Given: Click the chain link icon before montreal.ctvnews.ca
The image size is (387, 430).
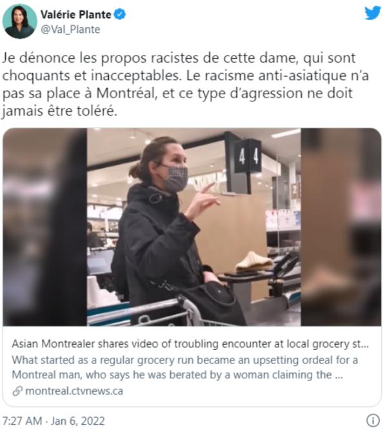Looking at the screenshot, I should pos(17,391).
